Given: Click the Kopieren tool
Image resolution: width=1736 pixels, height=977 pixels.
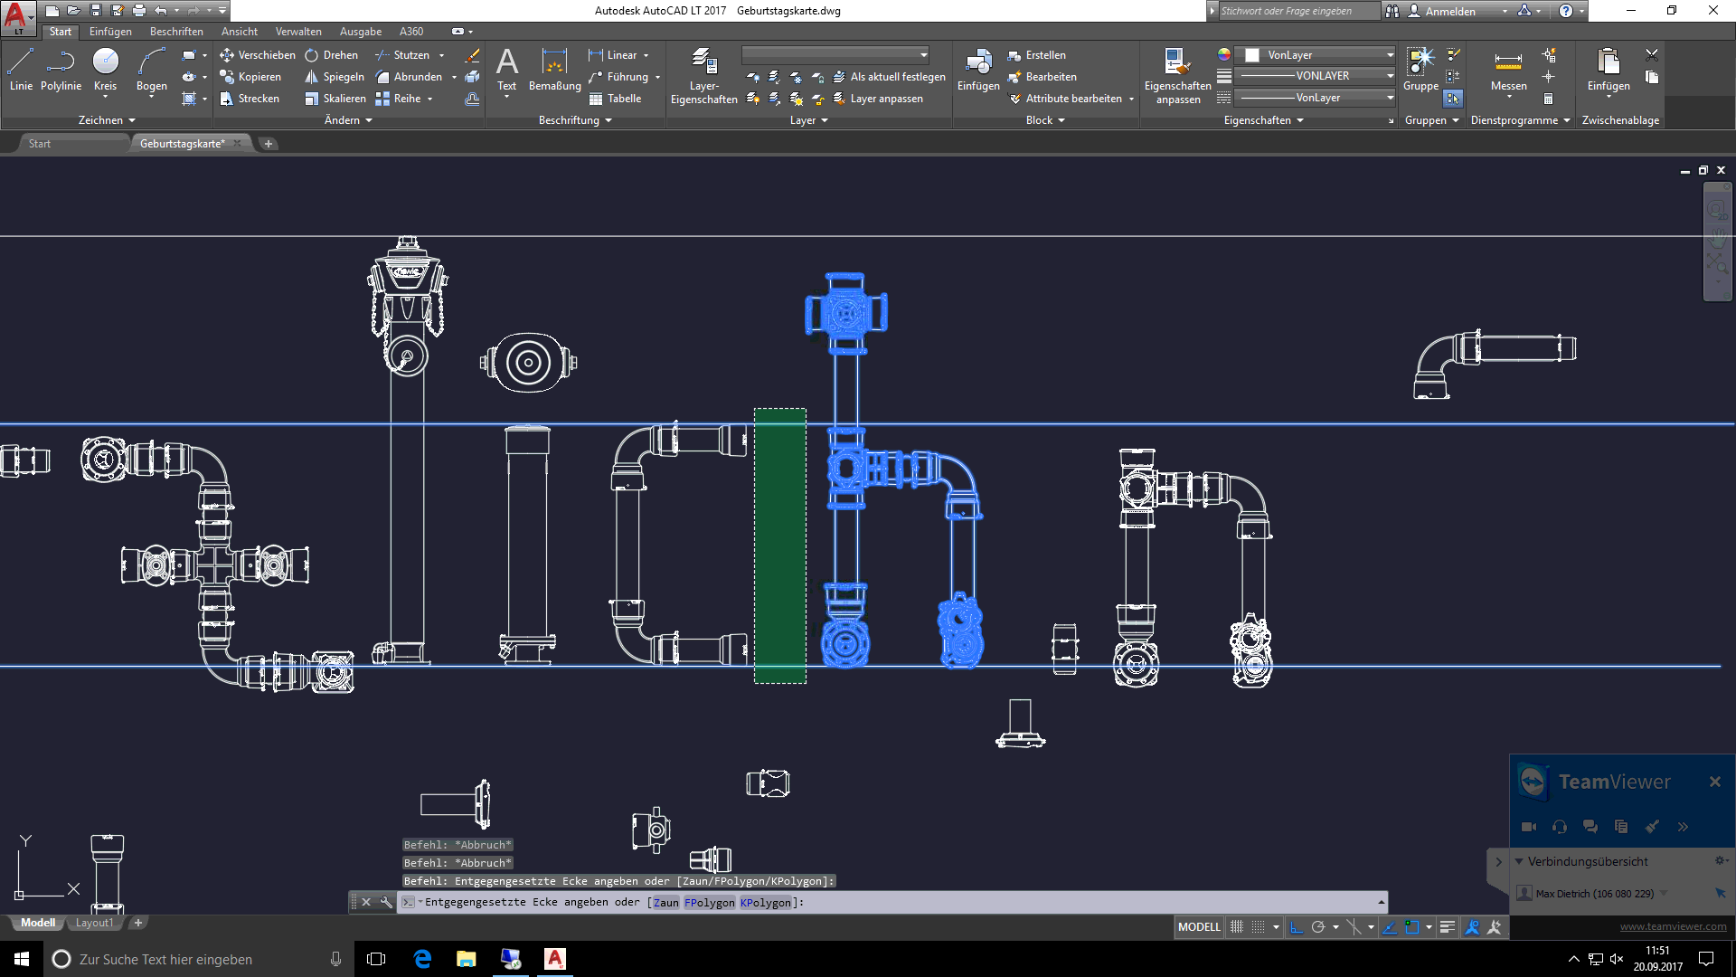Looking at the screenshot, I should click(x=250, y=77).
